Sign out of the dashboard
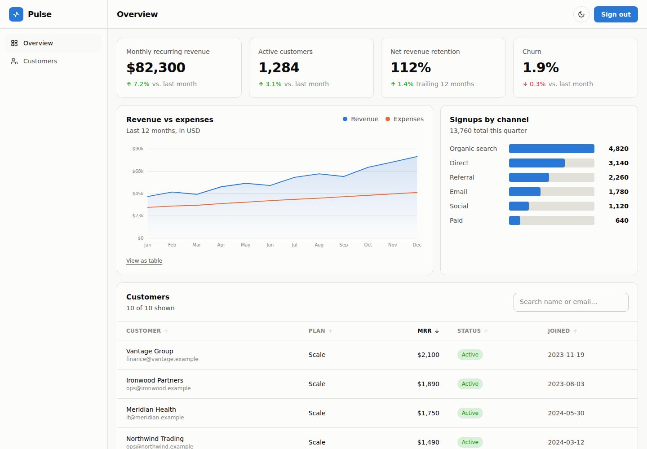The width and height of the screenshot is (647, 449). (x=616, y=14)
